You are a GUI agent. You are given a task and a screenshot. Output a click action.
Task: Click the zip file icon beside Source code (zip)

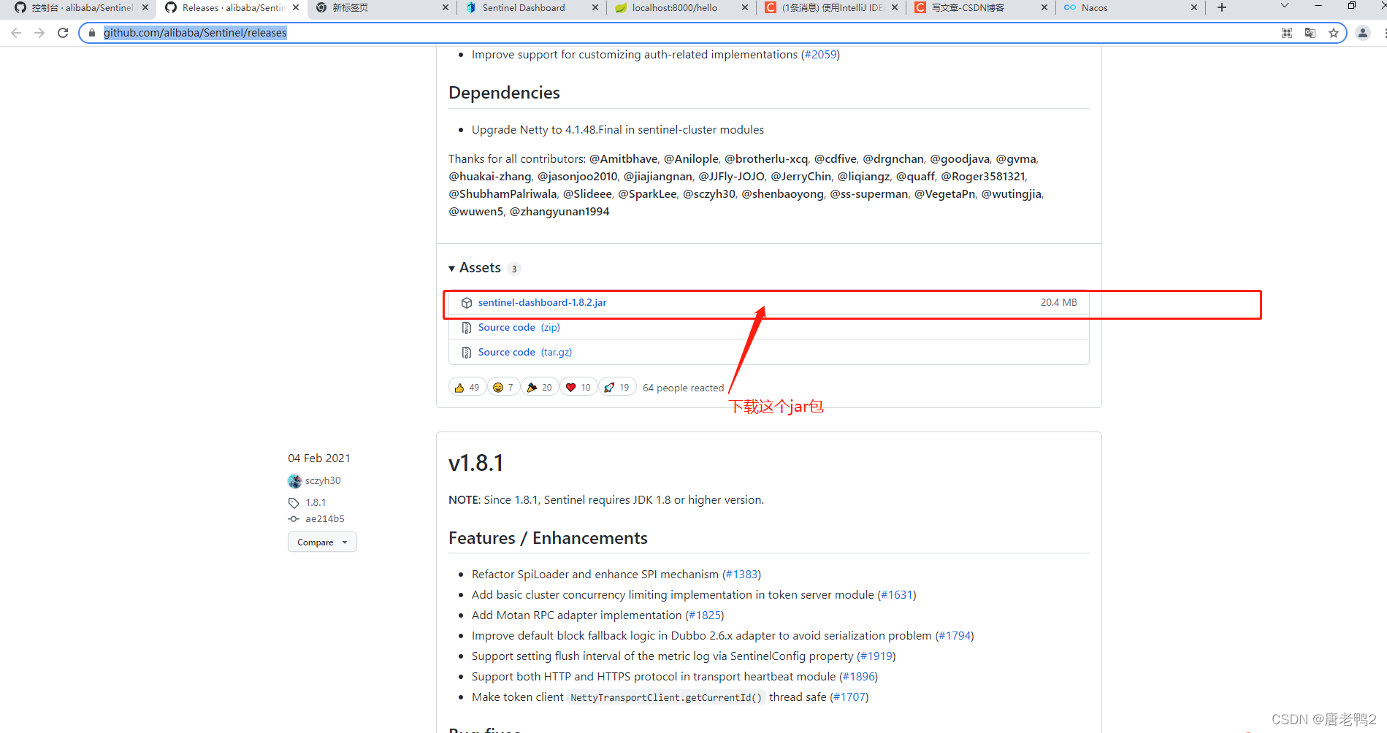[x=467, y=328]
